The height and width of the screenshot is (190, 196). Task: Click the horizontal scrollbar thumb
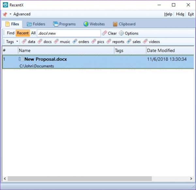point(80,179)
